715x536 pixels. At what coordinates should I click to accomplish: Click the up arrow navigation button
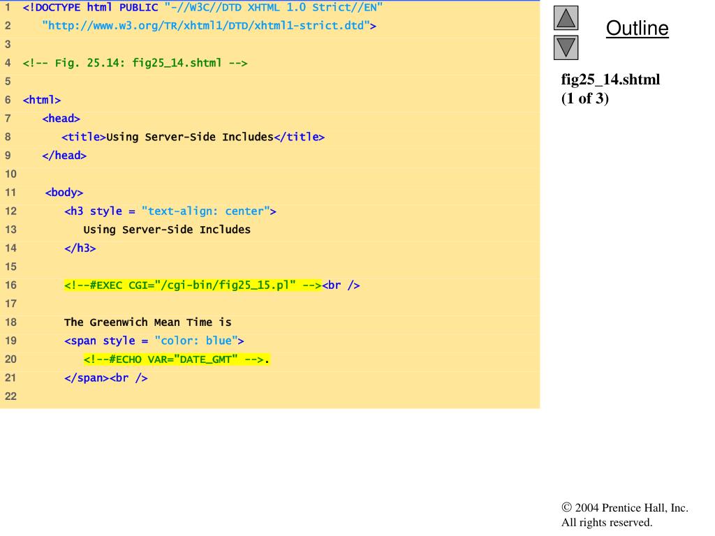coord(566,18)
